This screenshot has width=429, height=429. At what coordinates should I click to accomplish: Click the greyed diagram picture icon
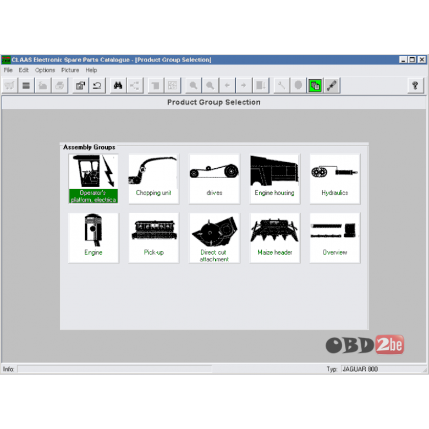pyautogui.click(x=172, y=86)
